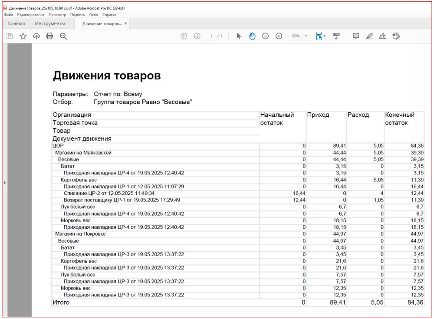The image size is (434, 319).
Task: Zoom in with the plus button
Action: [x=279, y=36]
